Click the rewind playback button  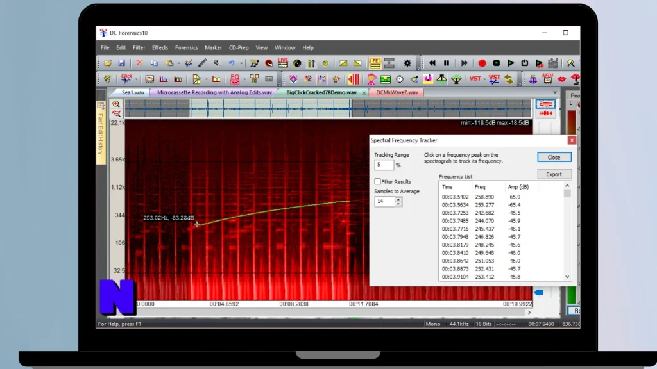(432, 63)
